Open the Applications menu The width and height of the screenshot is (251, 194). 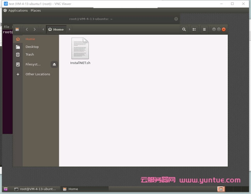(17, 10)
